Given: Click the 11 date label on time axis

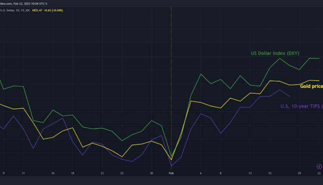Looking at the screenshot, I should point(23,173).
